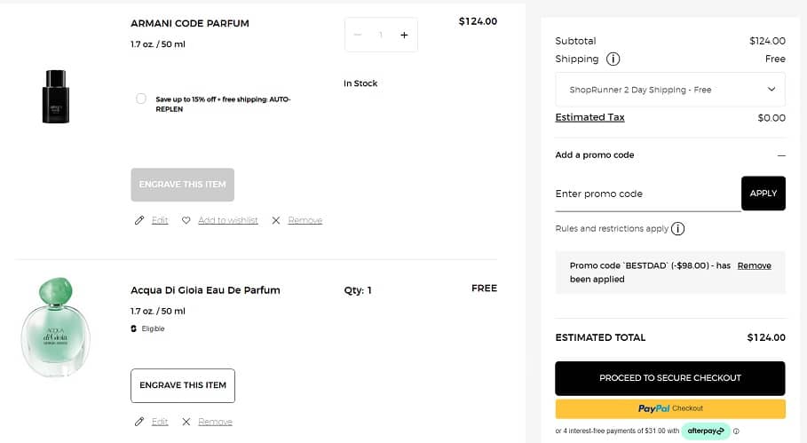The width and height of the screenshot is (807, 443).
Task: Increase Armani Code quantity with plus
Action: pos(404,35)
